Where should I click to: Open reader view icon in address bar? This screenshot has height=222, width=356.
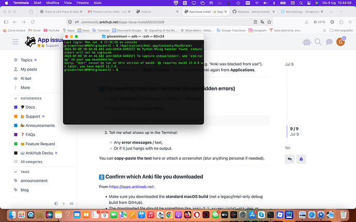[255, 22]
